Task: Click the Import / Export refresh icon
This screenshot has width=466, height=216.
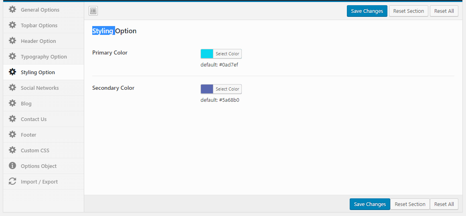Action: click(x=12, y=182)
